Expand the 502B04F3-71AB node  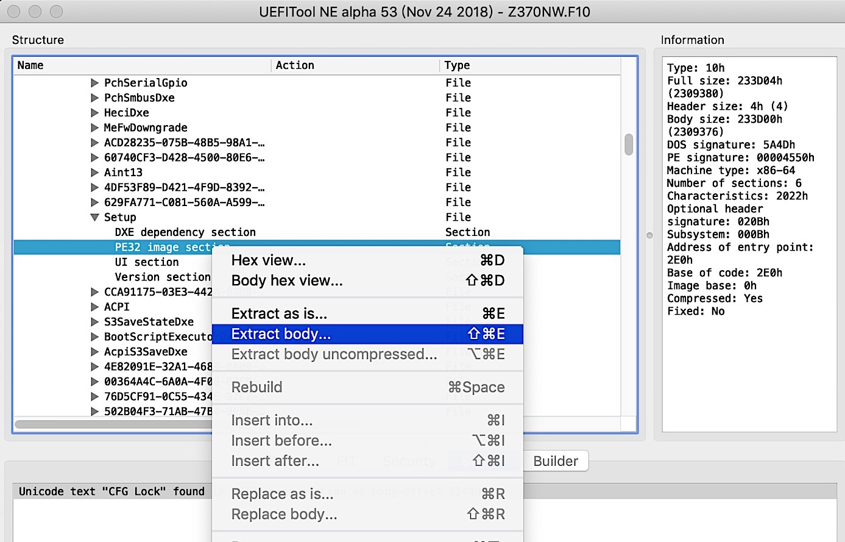pyautogui.click(x=94, y=411)
